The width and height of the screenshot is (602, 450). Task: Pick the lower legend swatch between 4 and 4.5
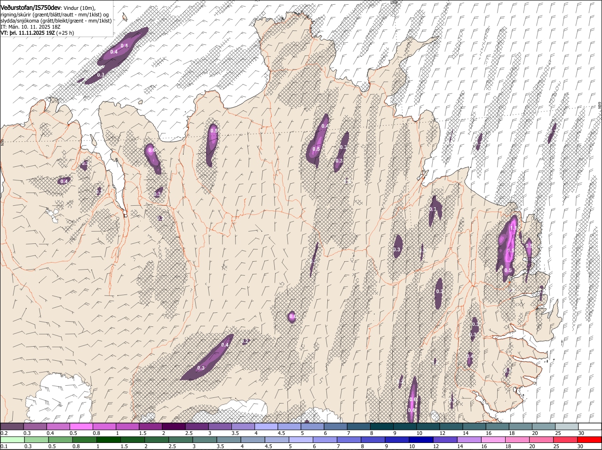point(253,440)
